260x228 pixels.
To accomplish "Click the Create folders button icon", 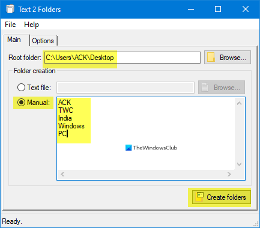I will [x=199, y=197].
